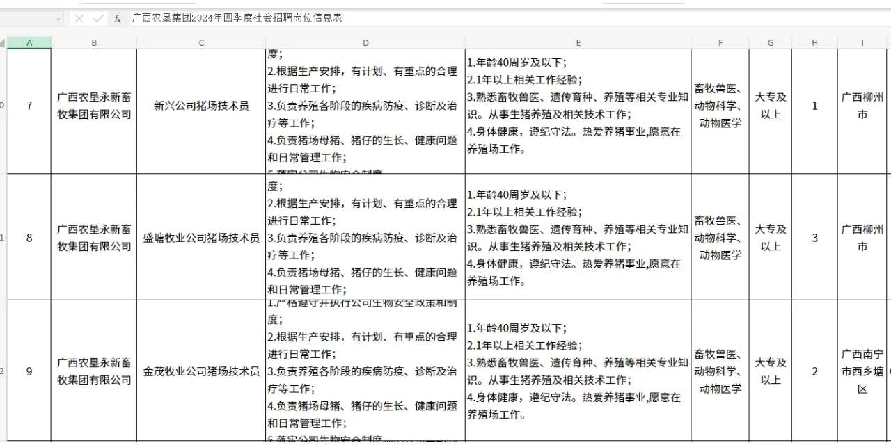The image size is (891, 445).
Task: Select column B header
Action: point(94,43)
